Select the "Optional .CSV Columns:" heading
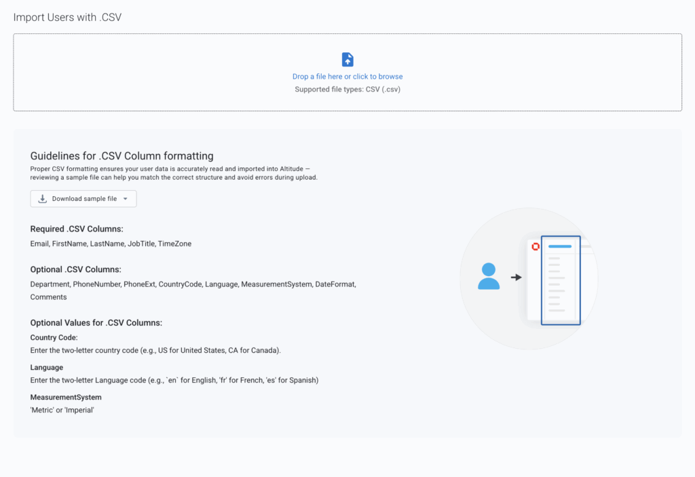 [x=75, y=269]
